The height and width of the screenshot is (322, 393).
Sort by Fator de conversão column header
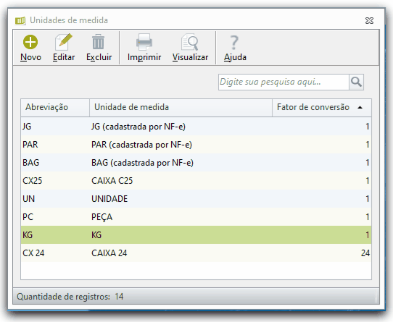click(321, 107)
